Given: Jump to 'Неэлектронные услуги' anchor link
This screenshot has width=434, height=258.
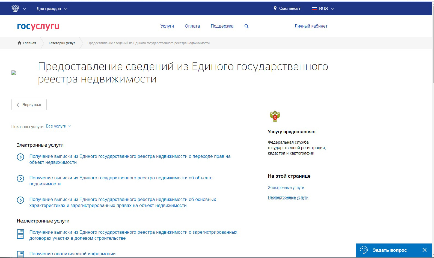Looking at the screenshot, I should click(x=288, y=197).
